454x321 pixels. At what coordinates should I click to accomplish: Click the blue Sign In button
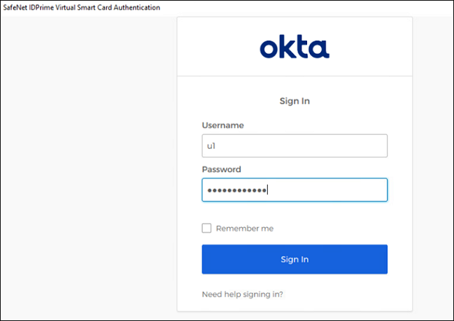[295, 259]
